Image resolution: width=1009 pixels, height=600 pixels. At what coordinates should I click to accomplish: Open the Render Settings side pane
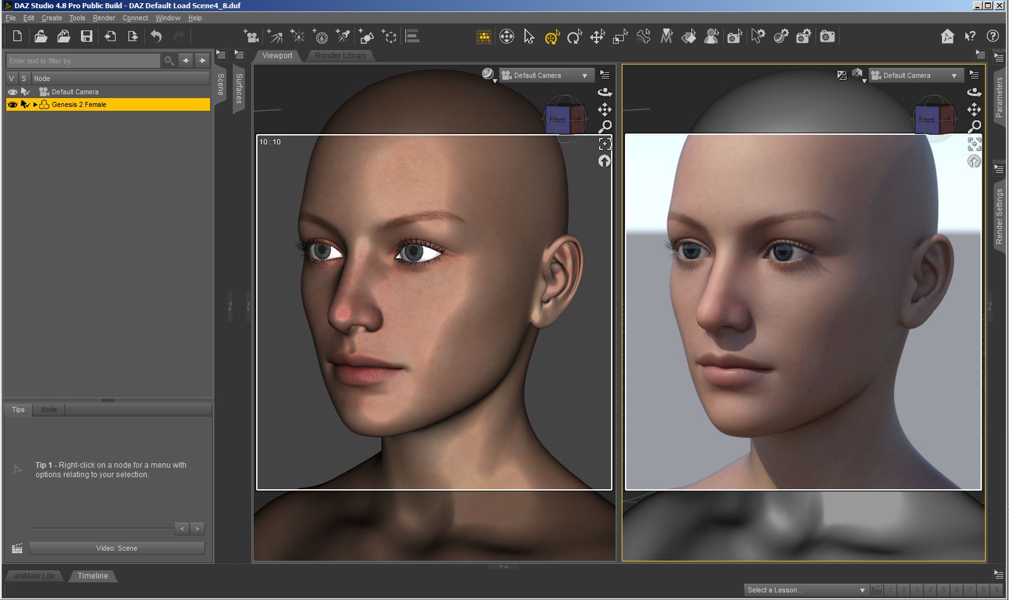tap(1000, 216)
